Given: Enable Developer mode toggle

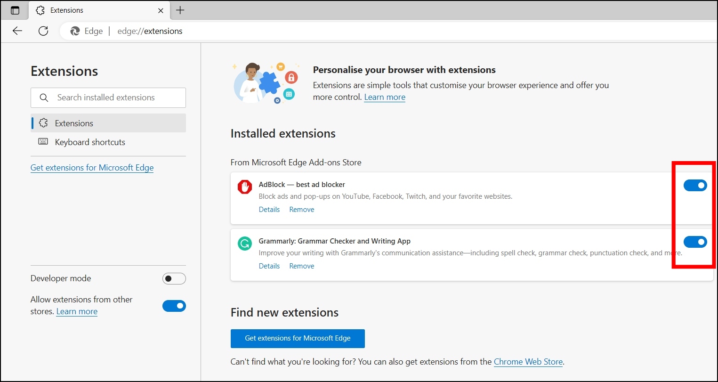Looking at the screenshot, I should 174,279.
